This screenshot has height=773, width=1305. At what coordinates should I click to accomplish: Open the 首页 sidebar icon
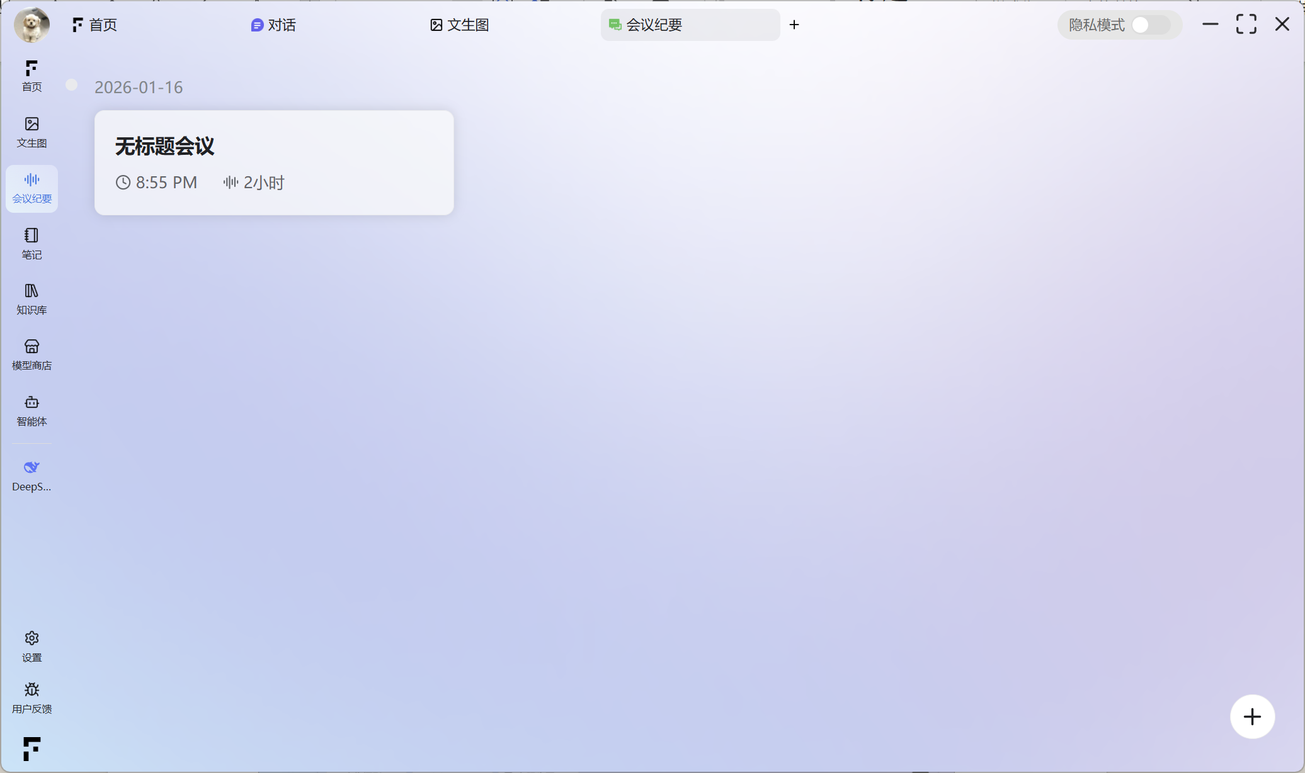click(31, 76)
